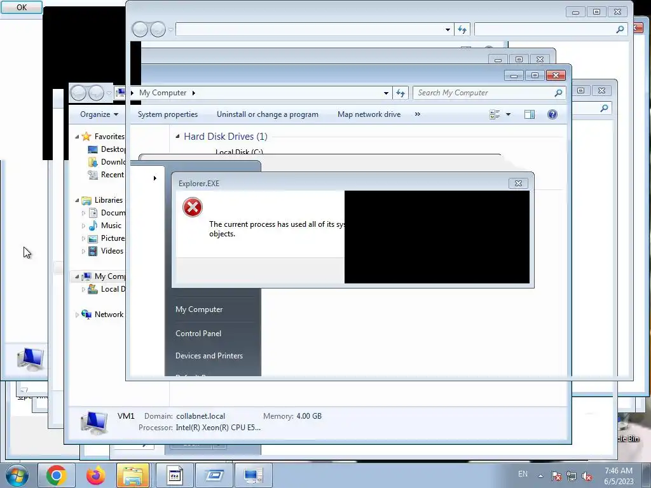651x488 pixels.
Task: Click the back button in the topmost window
Action: click(140, 29)
